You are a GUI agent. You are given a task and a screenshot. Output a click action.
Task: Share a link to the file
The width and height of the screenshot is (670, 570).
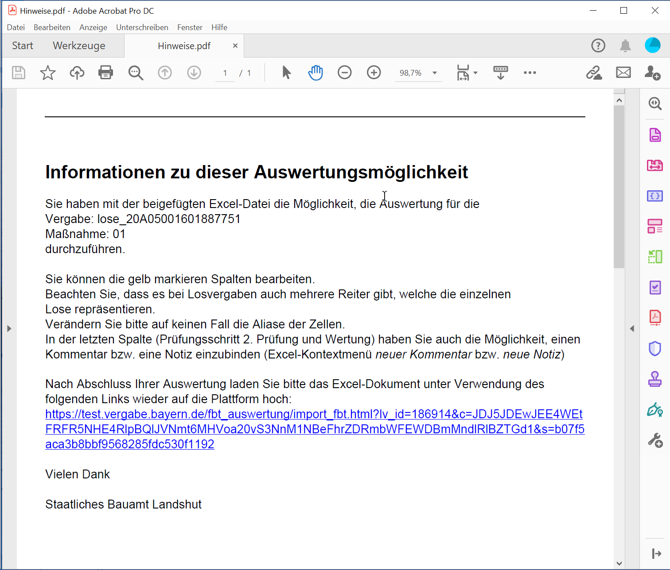594,73
